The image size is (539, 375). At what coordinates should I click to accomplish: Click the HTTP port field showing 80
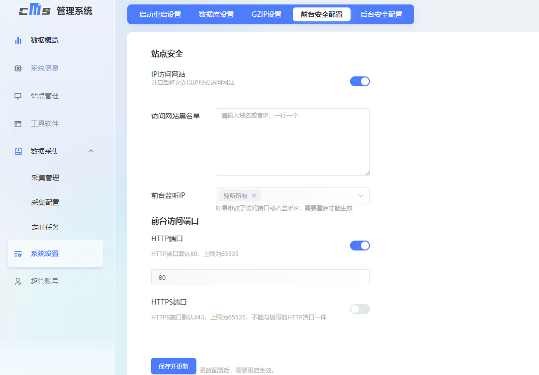coord(261,277)
